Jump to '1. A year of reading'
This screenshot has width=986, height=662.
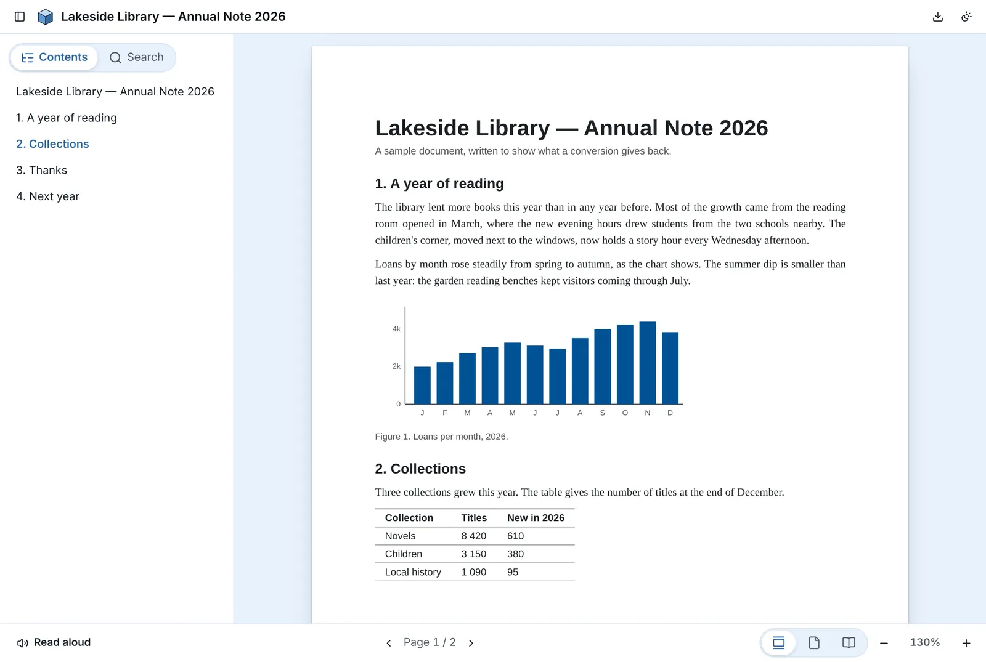point(67,118)
